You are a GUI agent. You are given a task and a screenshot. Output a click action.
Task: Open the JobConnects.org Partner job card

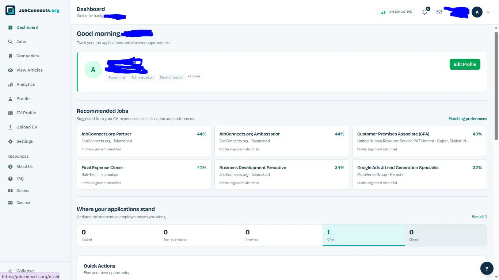(x=144, y=141)
